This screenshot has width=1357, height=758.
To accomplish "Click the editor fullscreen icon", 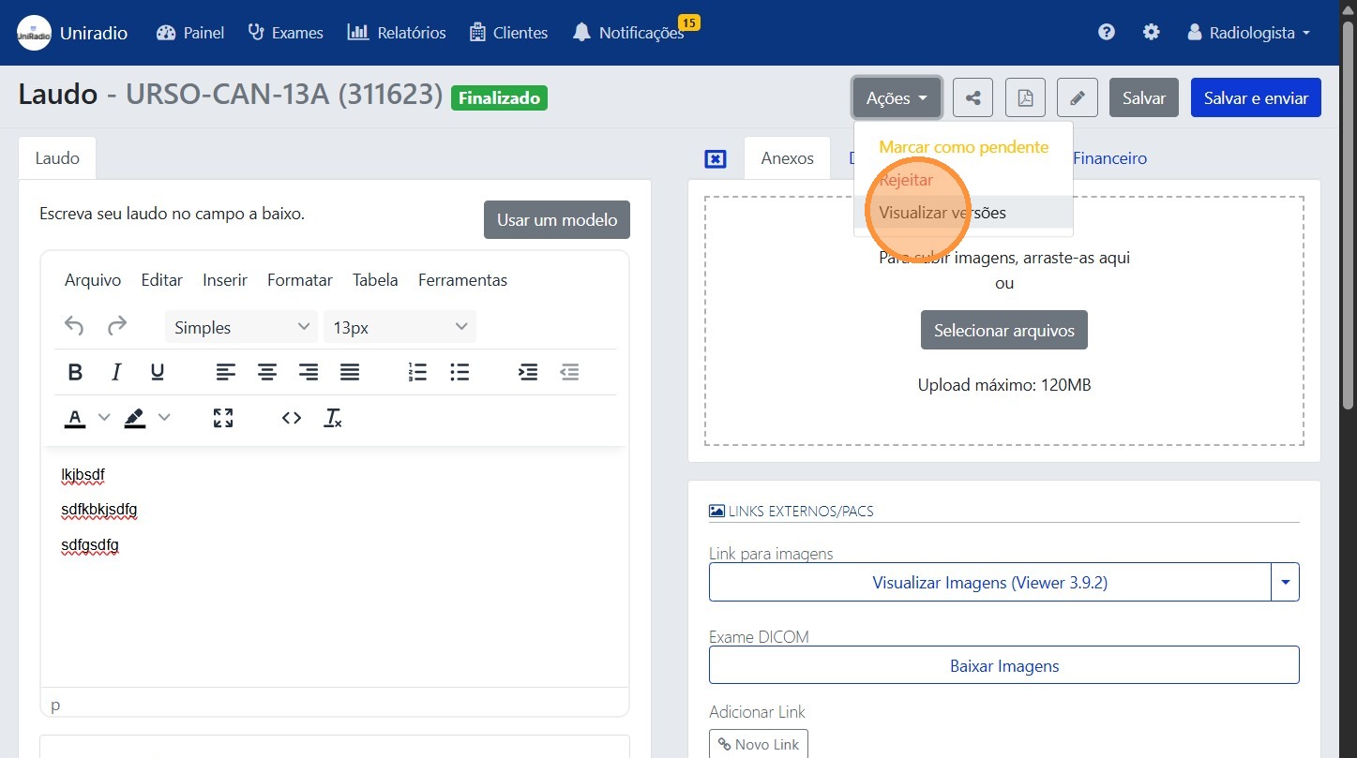I will 223,418.
